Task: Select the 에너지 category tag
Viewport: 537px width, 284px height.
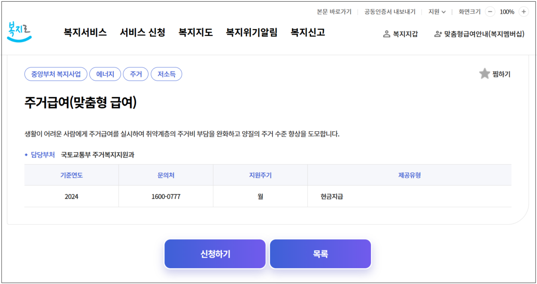Action: (x=105, y=74)
